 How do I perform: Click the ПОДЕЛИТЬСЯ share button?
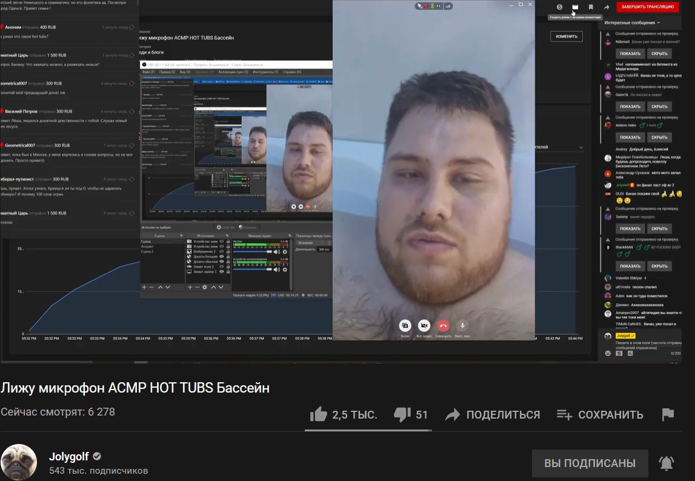493,414
